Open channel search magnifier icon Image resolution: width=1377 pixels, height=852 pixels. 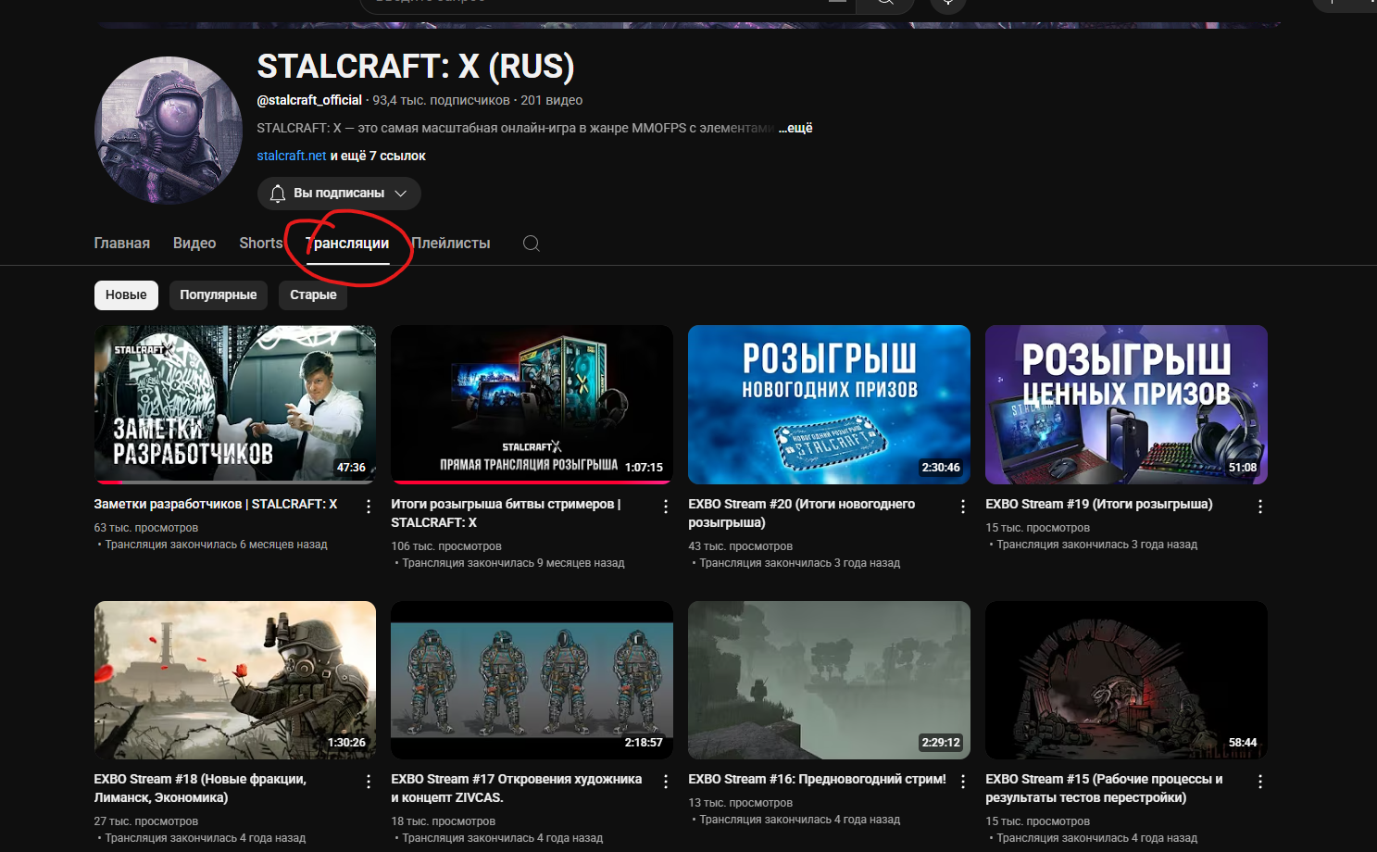(x=531, y=244)
